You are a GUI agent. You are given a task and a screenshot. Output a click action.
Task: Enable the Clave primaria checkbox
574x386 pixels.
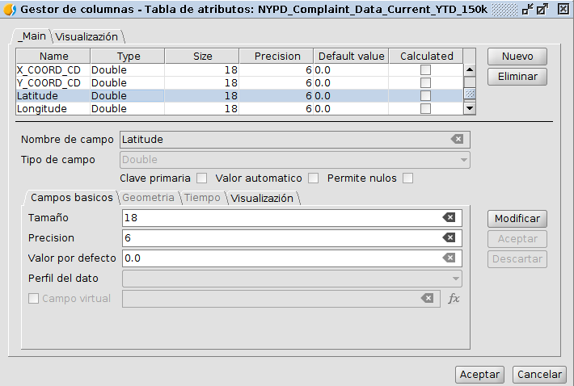click(202, 178)
